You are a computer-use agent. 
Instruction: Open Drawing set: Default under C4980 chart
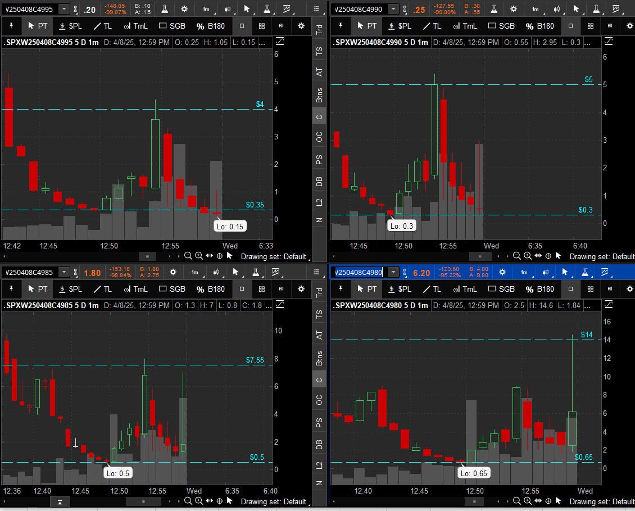[x=602, y=501]
